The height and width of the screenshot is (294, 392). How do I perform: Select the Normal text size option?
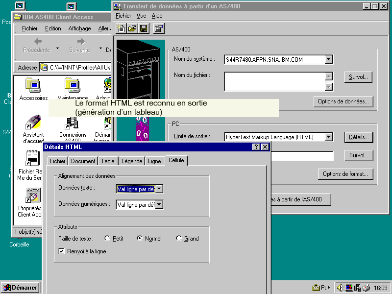pos(140,238)
